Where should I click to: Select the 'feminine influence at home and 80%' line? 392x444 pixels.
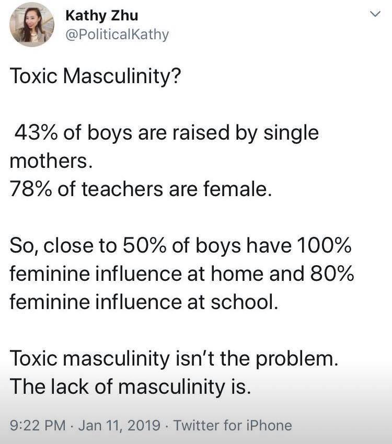click(x=182, y=274)
